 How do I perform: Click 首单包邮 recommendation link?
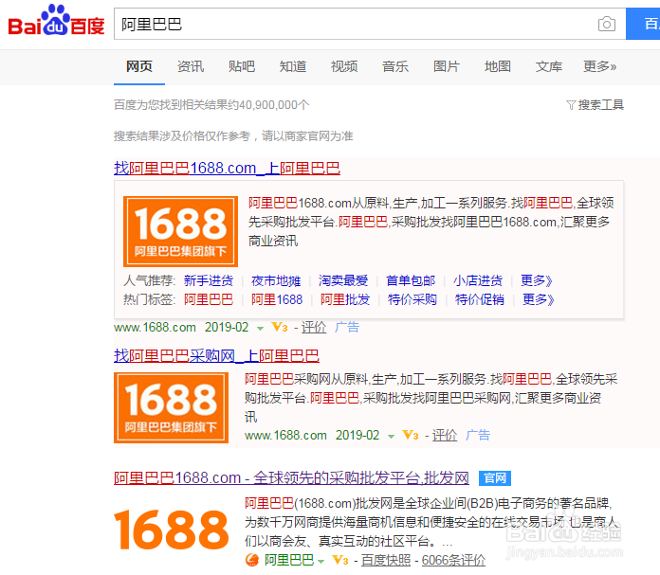point(411,280)
